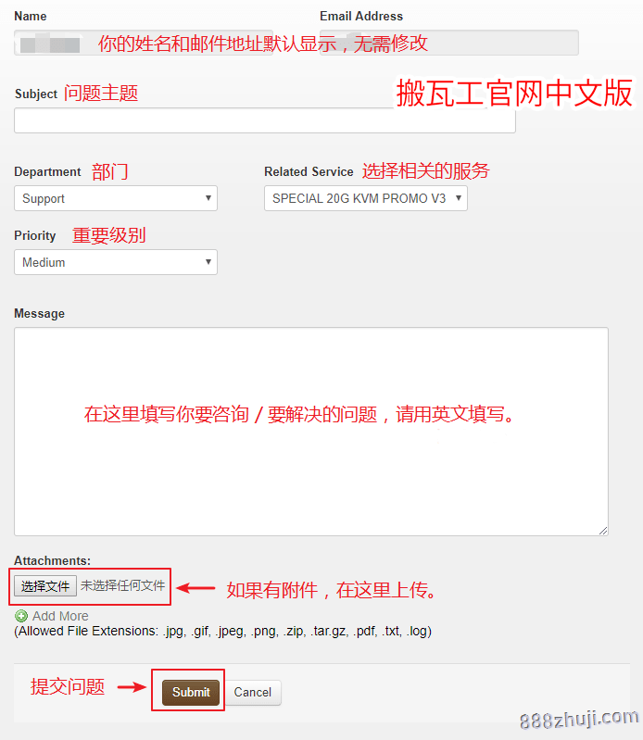Screen dimensions: 643x740
Task: Submit the support ticket
Action: click(x=191, y=693)
